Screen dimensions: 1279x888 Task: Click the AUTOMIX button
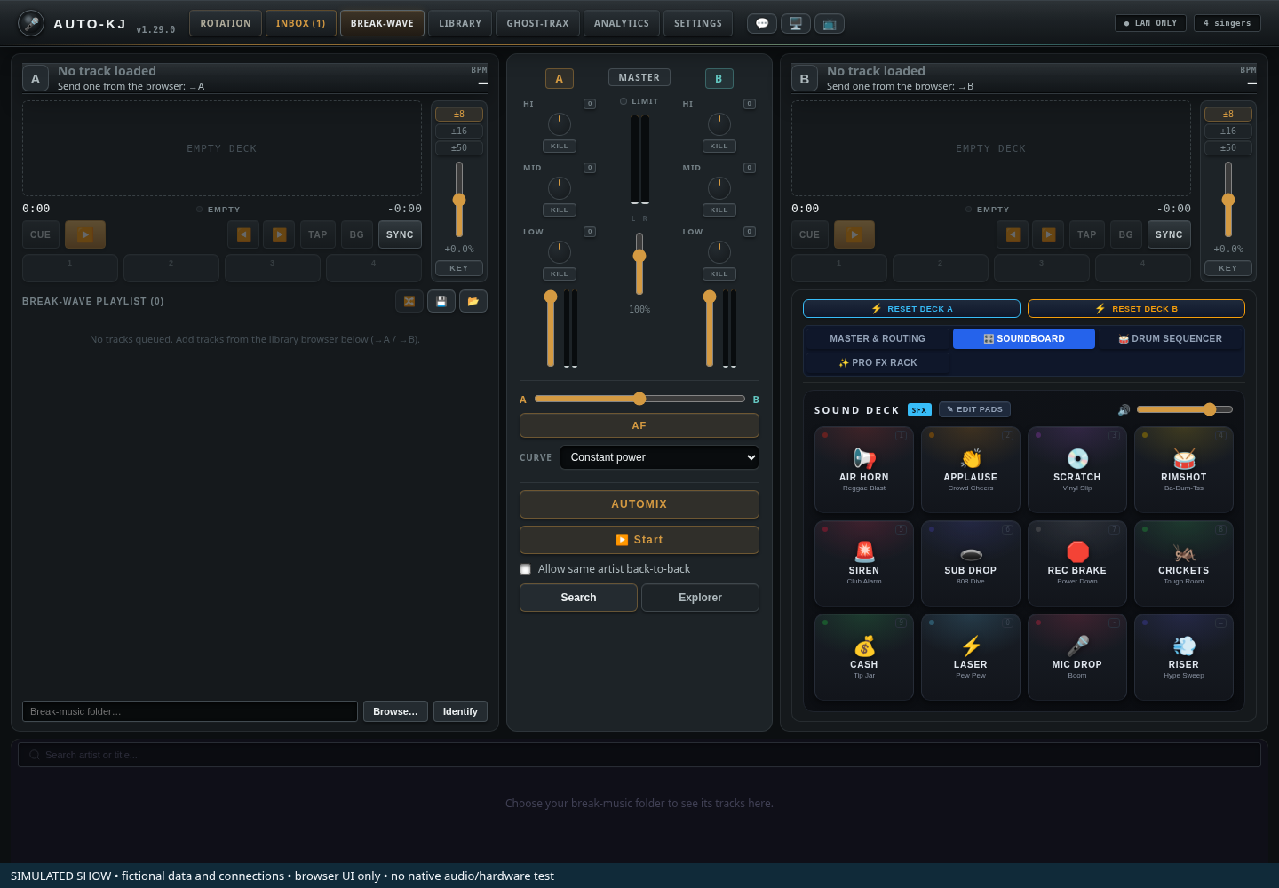pos(639,504)
